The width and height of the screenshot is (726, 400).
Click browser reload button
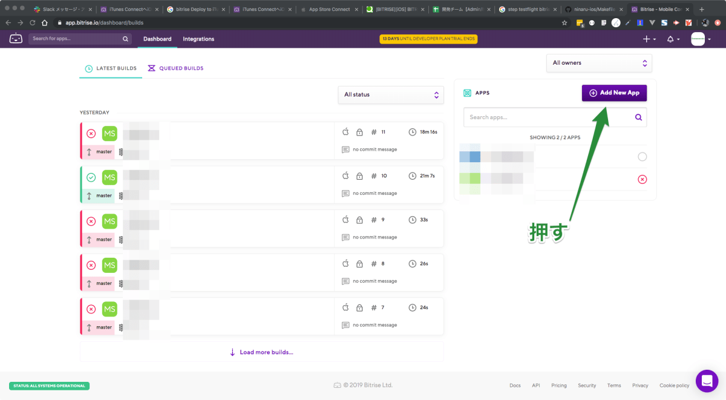click(x=32, y=22)
